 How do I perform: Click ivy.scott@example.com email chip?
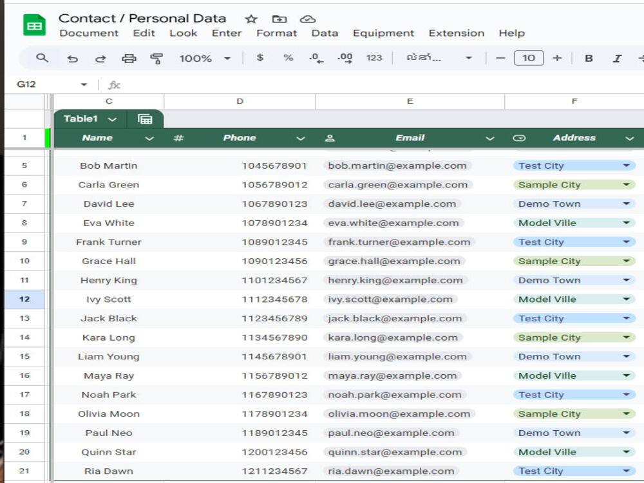coord(390,299)
